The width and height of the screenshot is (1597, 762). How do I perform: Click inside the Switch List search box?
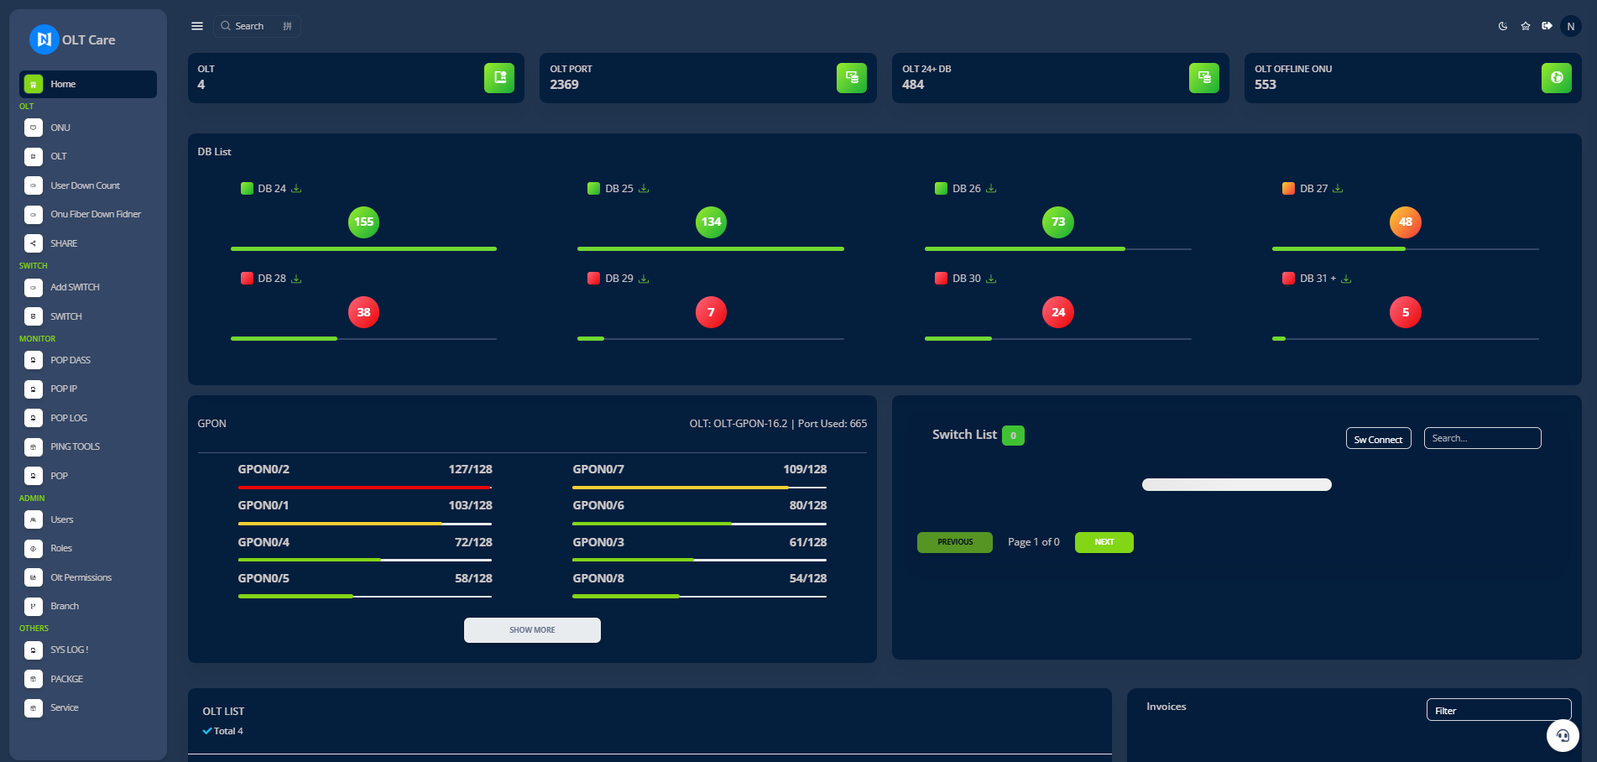coord(1482,437)
